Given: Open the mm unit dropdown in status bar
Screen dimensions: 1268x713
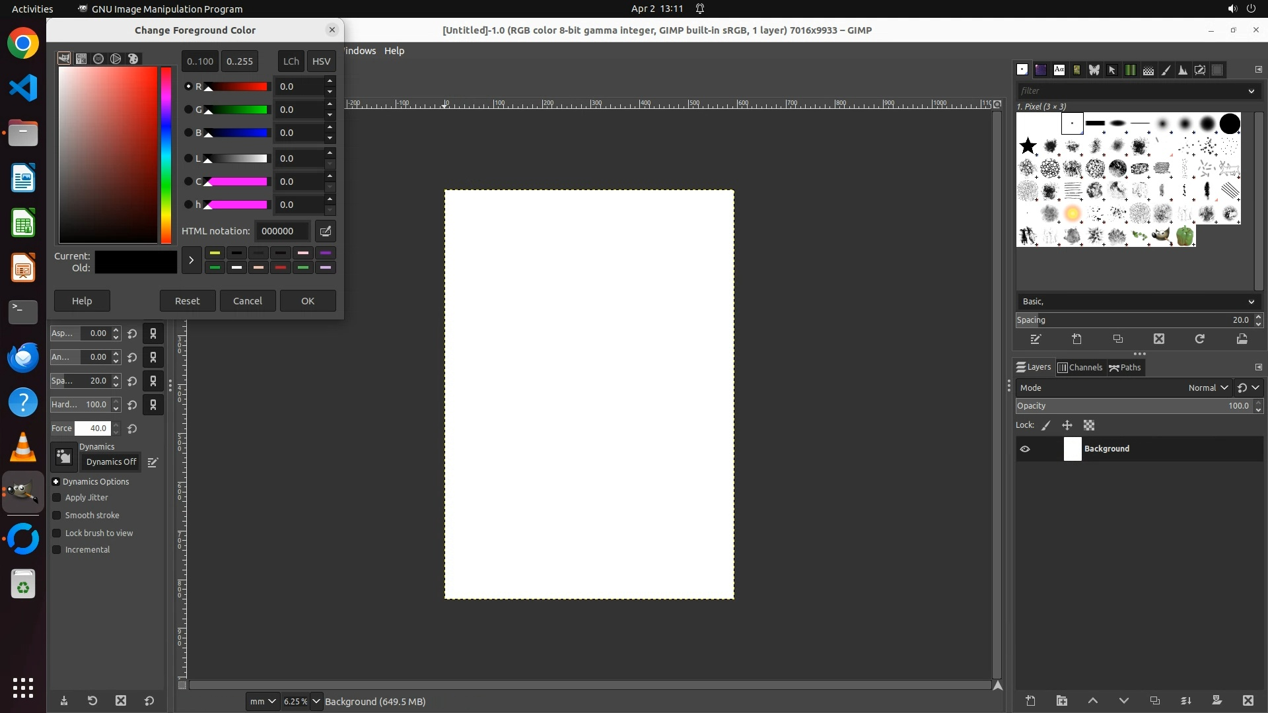Looking at the screenshot, I should tap(262, 701).
